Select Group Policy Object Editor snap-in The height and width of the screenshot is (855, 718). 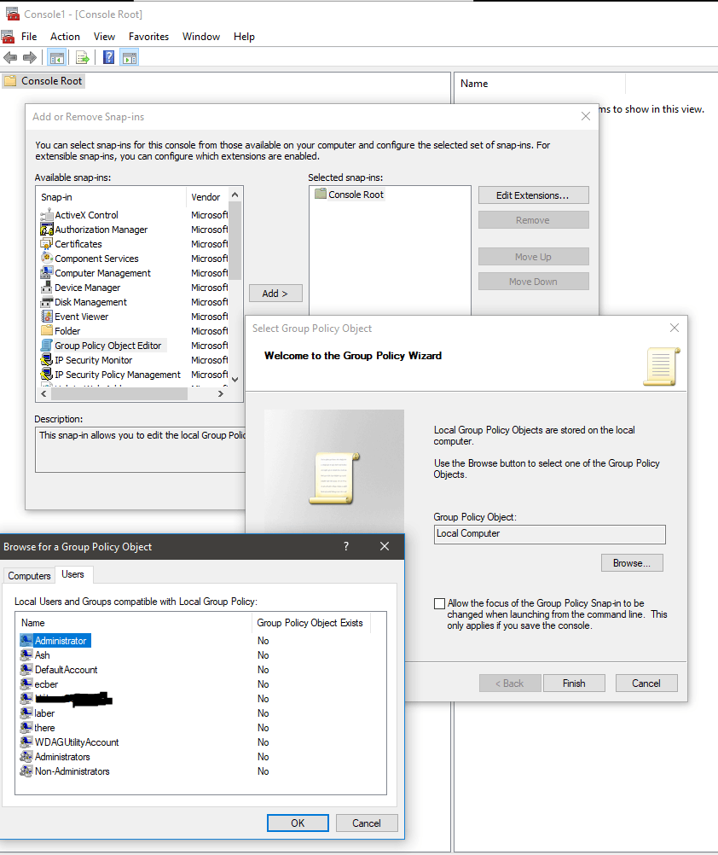(101, 346)
